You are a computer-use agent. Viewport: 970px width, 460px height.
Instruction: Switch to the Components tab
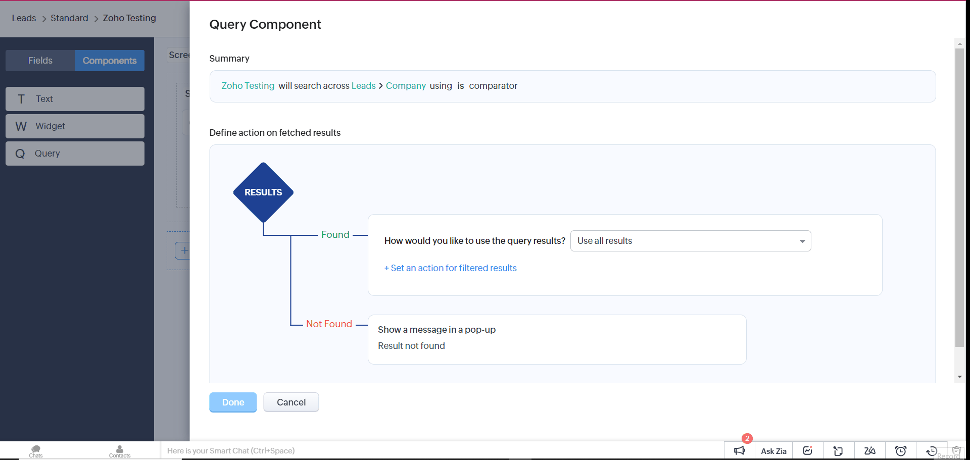pyautogui.click(x=110, y=61)
